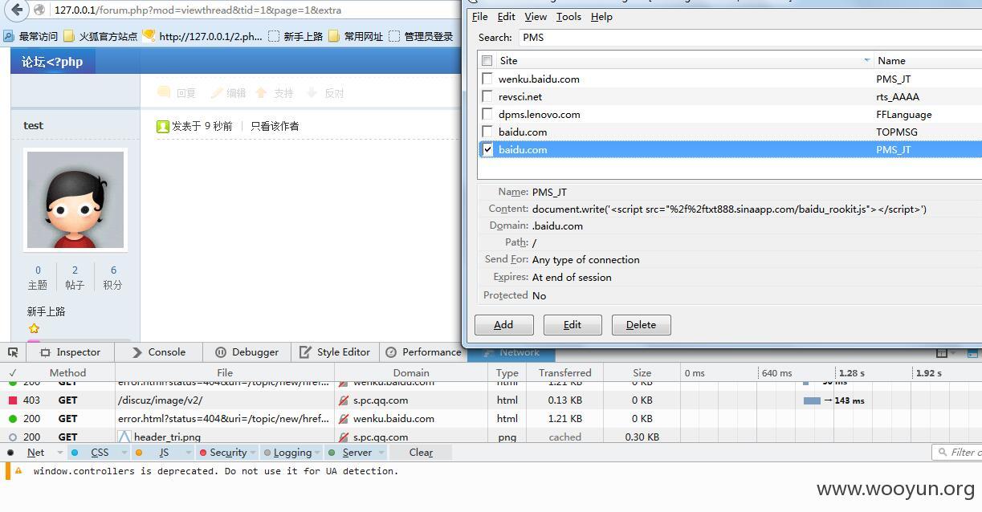This screenshot has height=512, width=982.
Task: Check the dpms.lenovo.com cookie checkbox
Action: [487, 114]
